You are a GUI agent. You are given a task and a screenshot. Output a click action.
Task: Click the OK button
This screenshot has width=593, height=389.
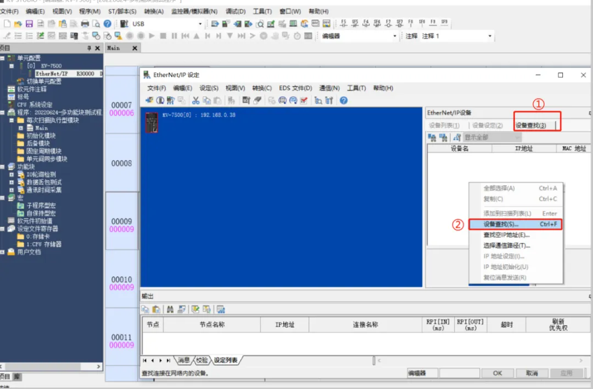coord(497,373)
